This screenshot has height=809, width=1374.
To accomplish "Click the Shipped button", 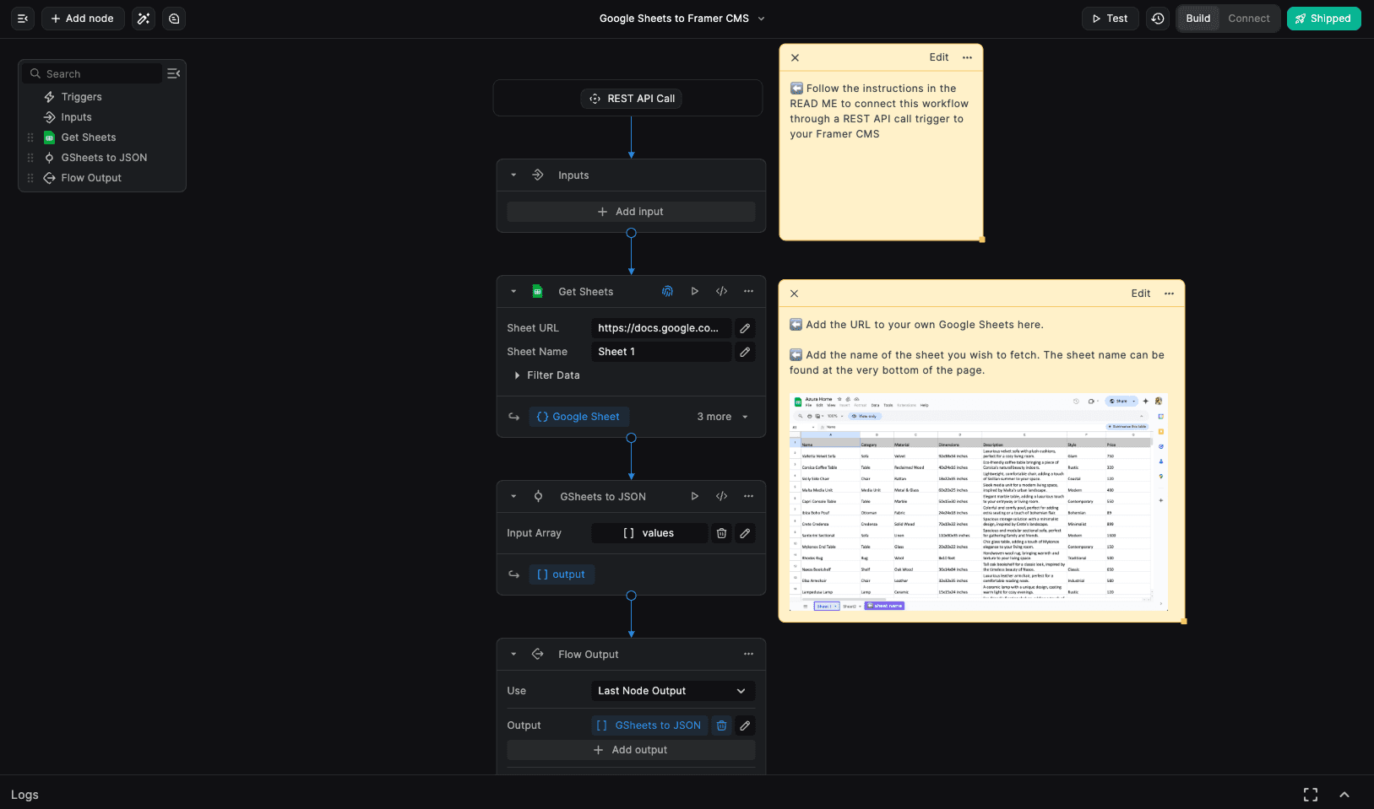I will click(x=1323, y=19).
